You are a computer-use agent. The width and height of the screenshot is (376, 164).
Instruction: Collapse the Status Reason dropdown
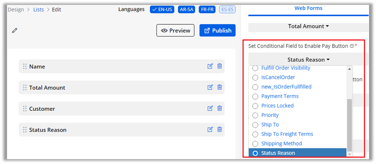pyautogui.click(x=308, y=60)
